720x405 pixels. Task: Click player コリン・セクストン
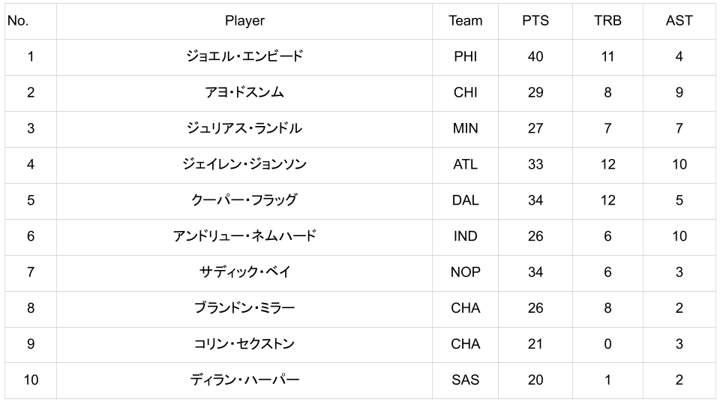pyautogui.click(x=244, y=344)
